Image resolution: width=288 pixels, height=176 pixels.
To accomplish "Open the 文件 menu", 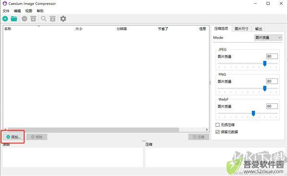I will click(6, 11).
